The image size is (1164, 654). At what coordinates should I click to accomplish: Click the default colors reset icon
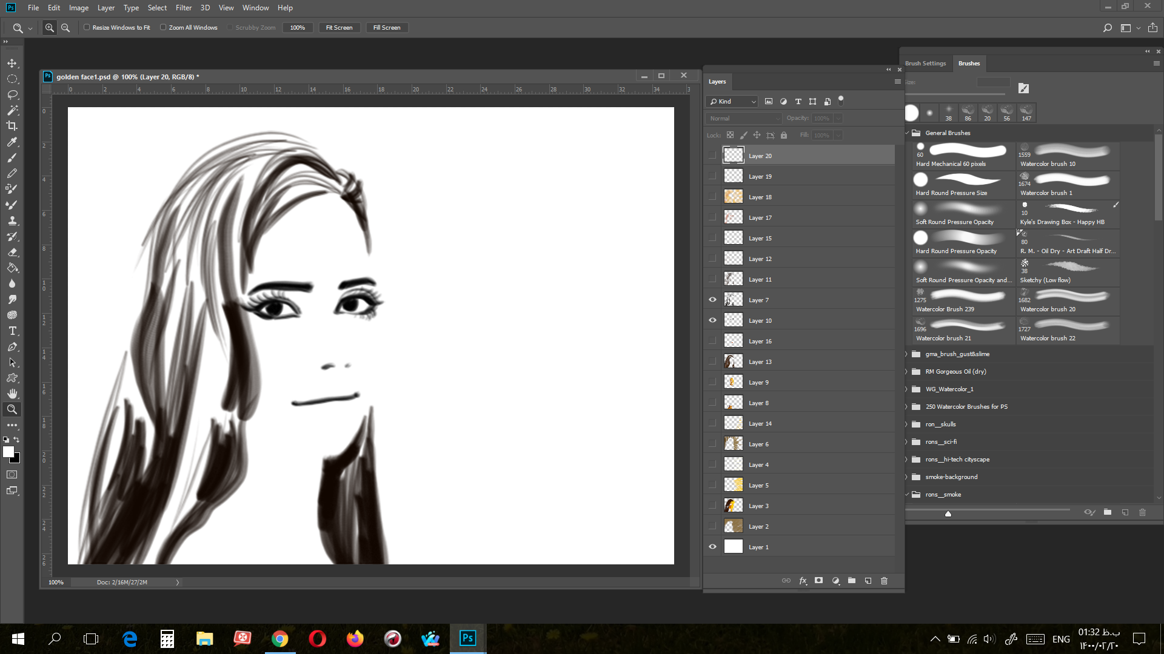point(5,440)
